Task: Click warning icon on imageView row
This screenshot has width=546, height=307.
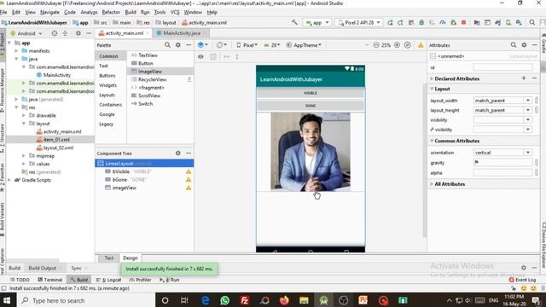Action: coord(189,188)
